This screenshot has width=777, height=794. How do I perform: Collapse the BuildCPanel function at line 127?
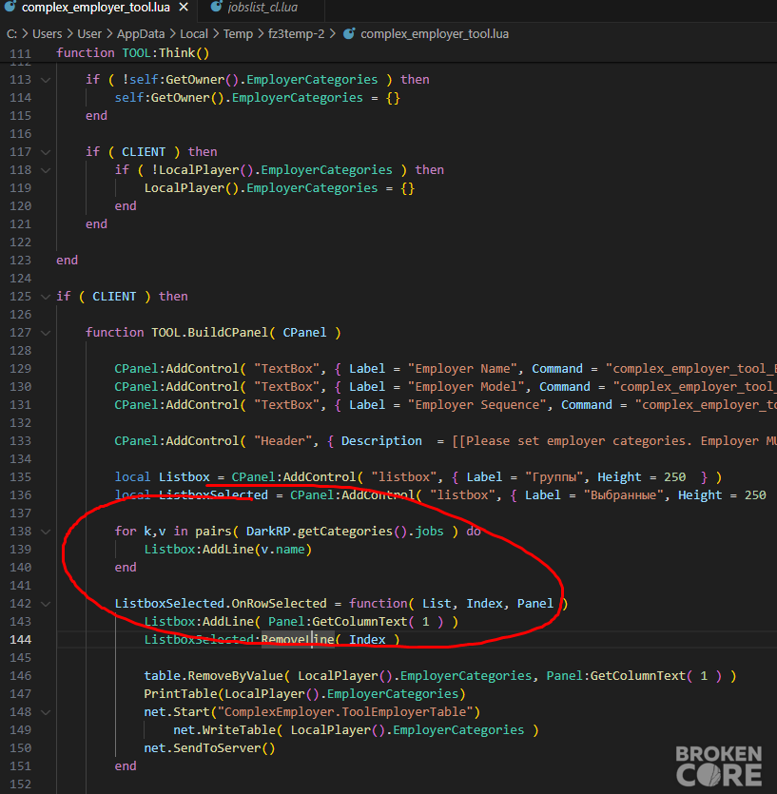tap(46, 333)
